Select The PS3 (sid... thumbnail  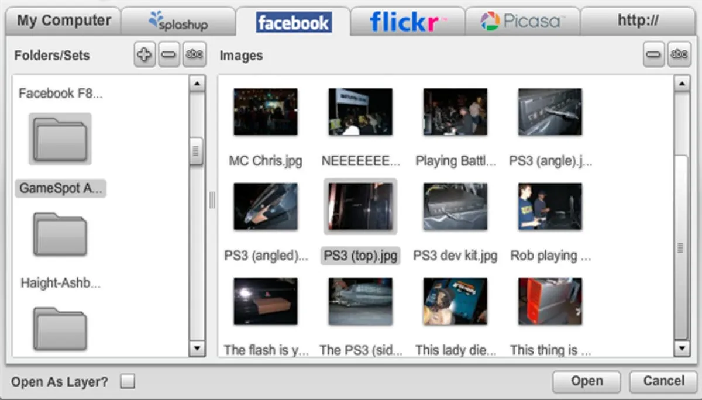pos(360,301)
